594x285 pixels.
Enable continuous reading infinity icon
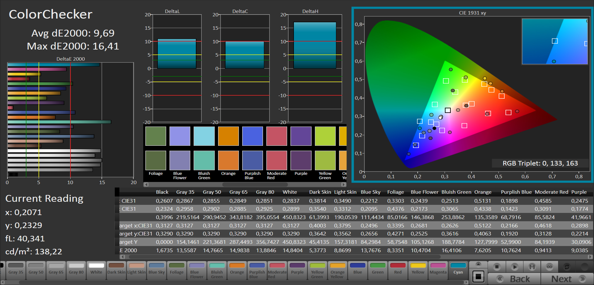tap(549, 267)
